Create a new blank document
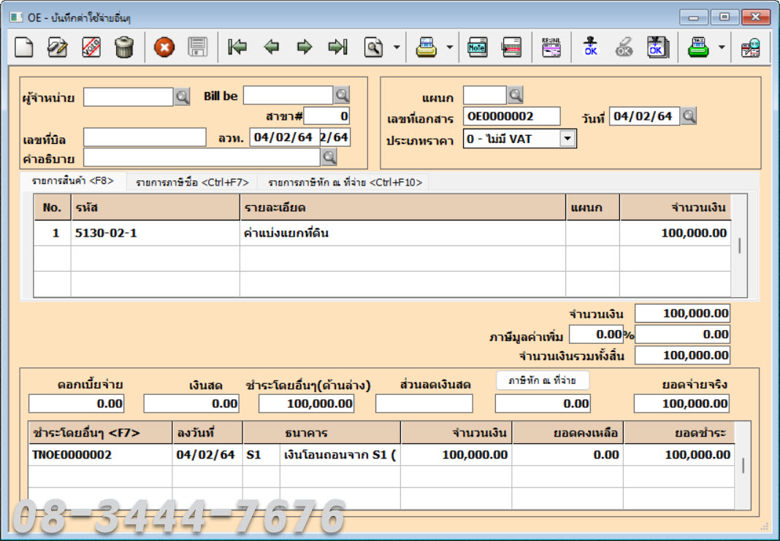 click(24, 47)
